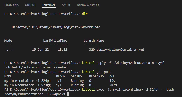
Task: Open the AZURE tab
Action: (x=66, y=5)
